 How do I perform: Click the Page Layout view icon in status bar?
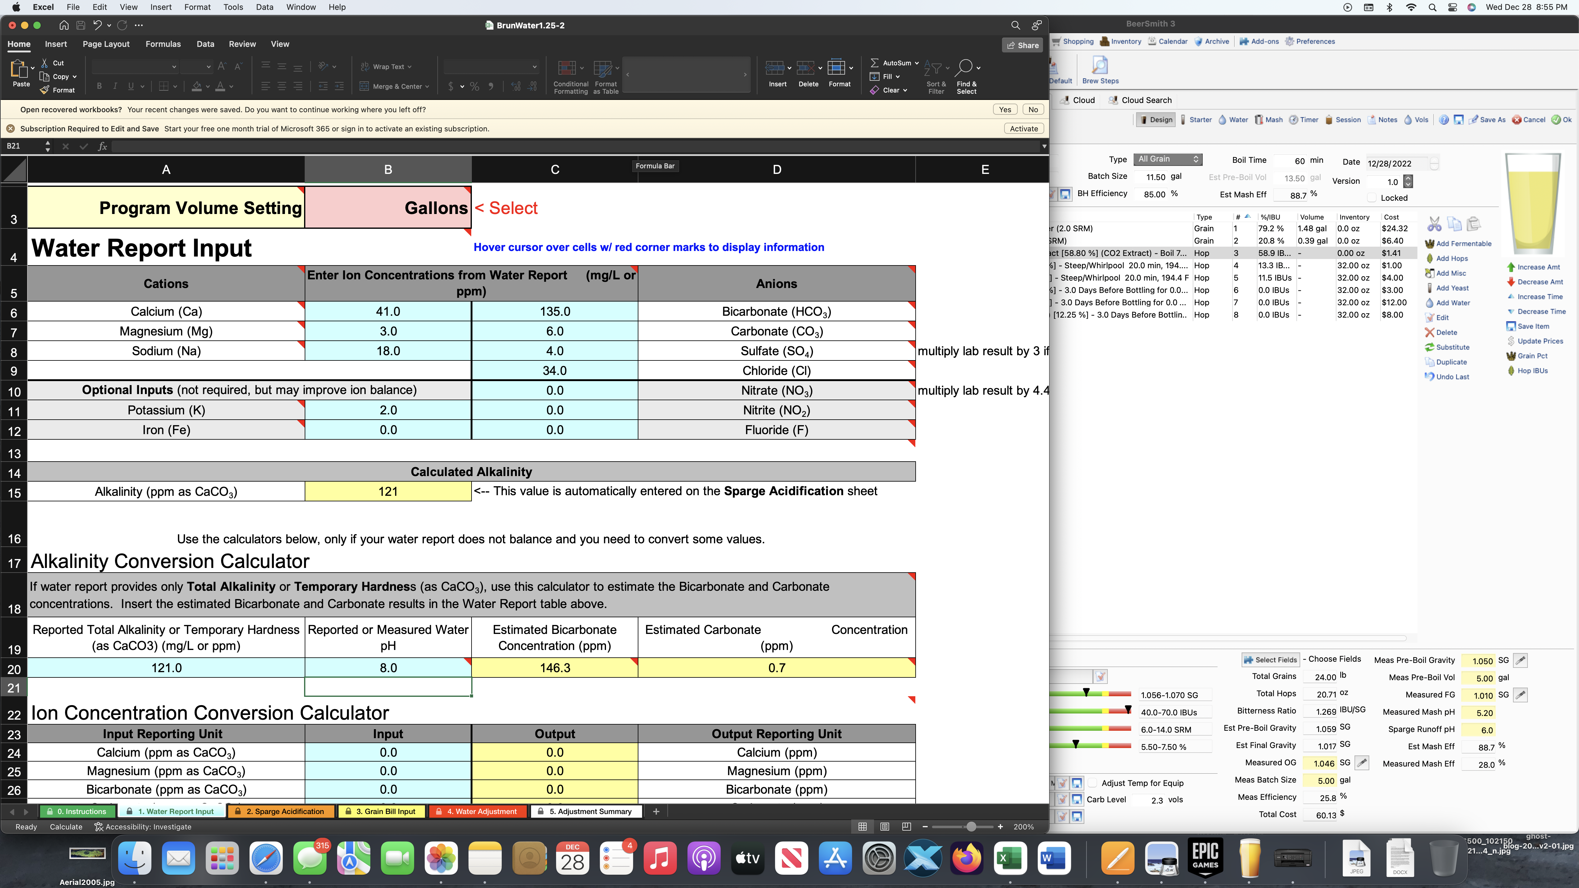coord(884,827)
